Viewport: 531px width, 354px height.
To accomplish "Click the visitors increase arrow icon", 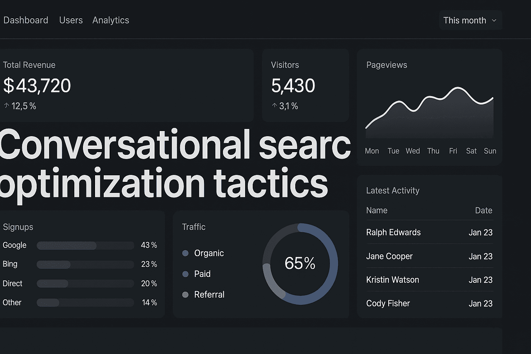I will (x=274, y=106).
